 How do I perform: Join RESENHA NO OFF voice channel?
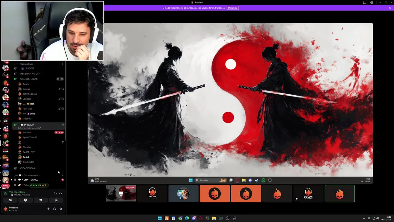[x=38, y=74]
